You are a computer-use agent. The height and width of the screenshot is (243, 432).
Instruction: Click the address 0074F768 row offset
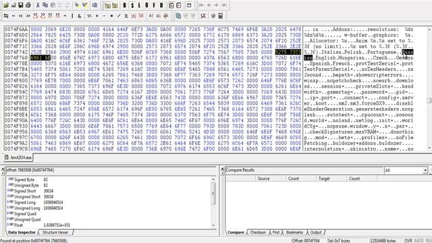point(16,58)
